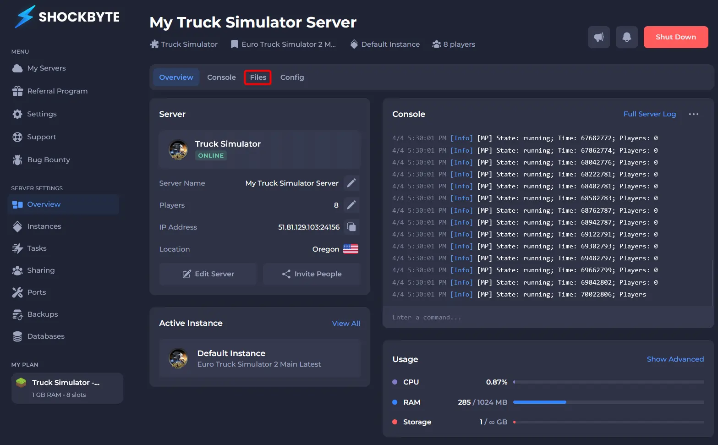Click the Euro Truck Simulator 2 M... tag
Screen dimensions: 718x445
coord(283,44)
